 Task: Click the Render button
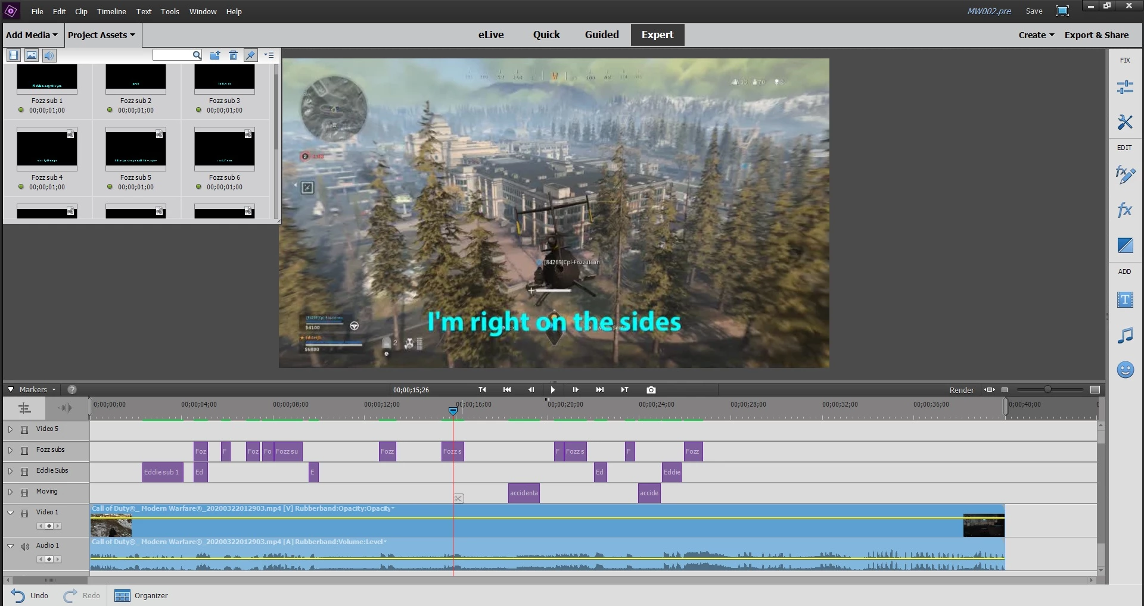(962, 390)
